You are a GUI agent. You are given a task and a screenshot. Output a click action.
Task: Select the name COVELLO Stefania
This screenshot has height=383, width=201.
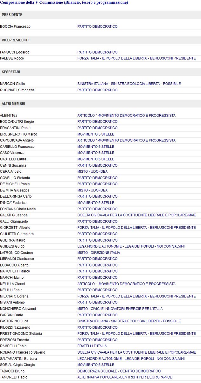click(14, 178)
